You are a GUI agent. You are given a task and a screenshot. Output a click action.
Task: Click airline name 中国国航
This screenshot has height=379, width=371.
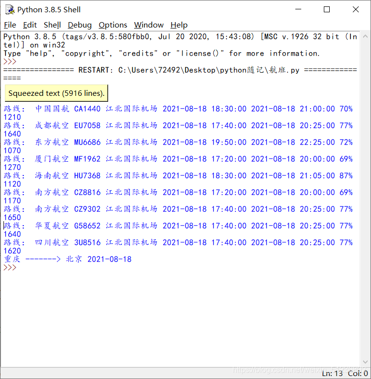click(52, 109)
